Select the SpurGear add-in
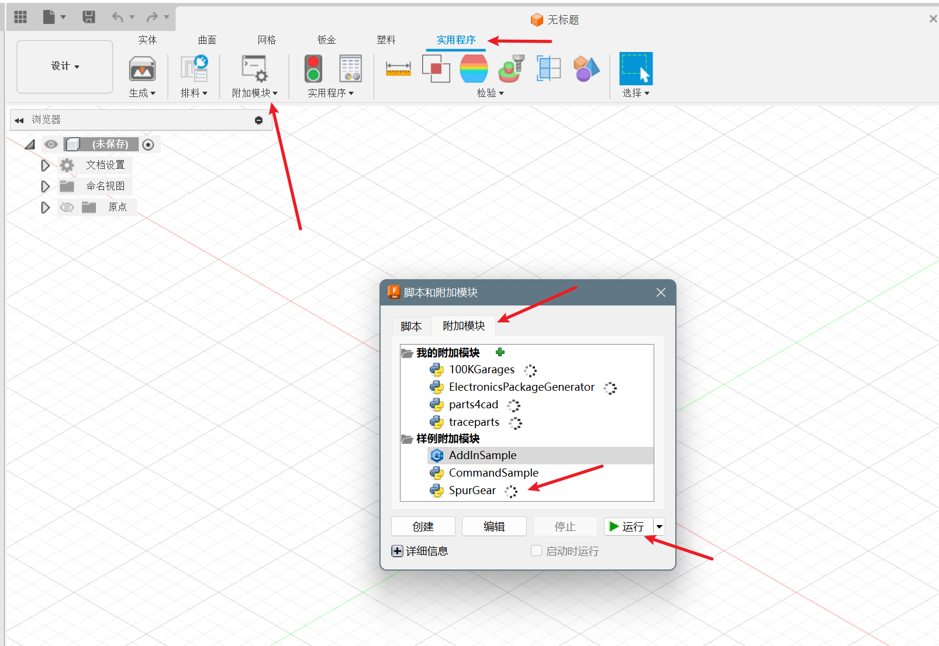 pyautogui.click(x=472, y=490)
